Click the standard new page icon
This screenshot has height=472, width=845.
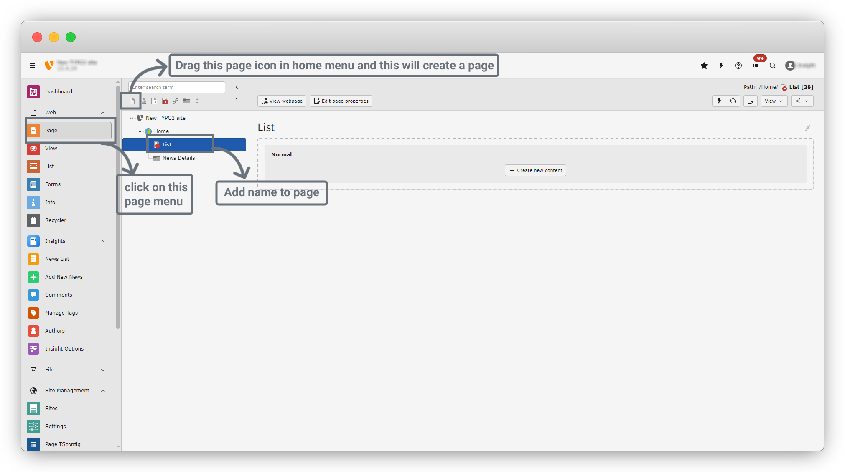pyautogui.click(x=132, y=101)
